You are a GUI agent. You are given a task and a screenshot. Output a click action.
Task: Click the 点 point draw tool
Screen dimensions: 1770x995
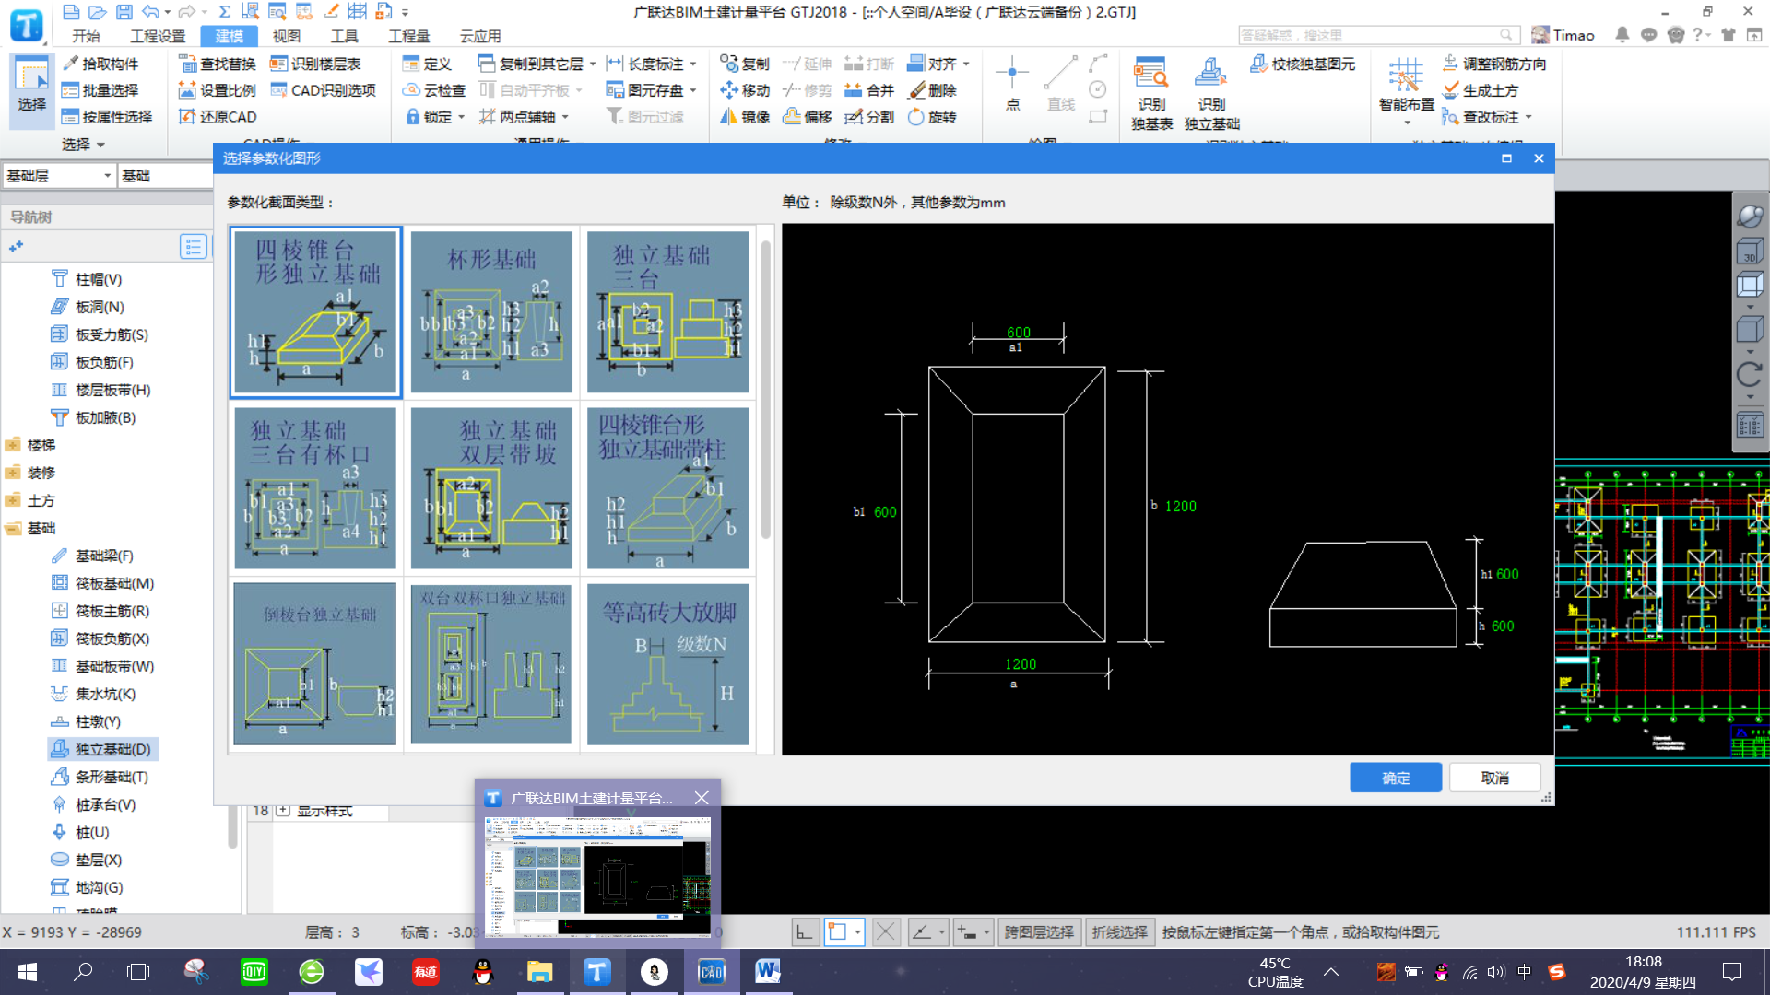[x=1012, y=85]
